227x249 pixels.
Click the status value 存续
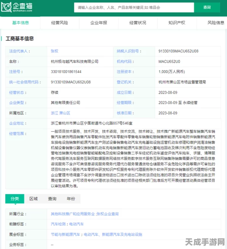[x=54, y=93]
